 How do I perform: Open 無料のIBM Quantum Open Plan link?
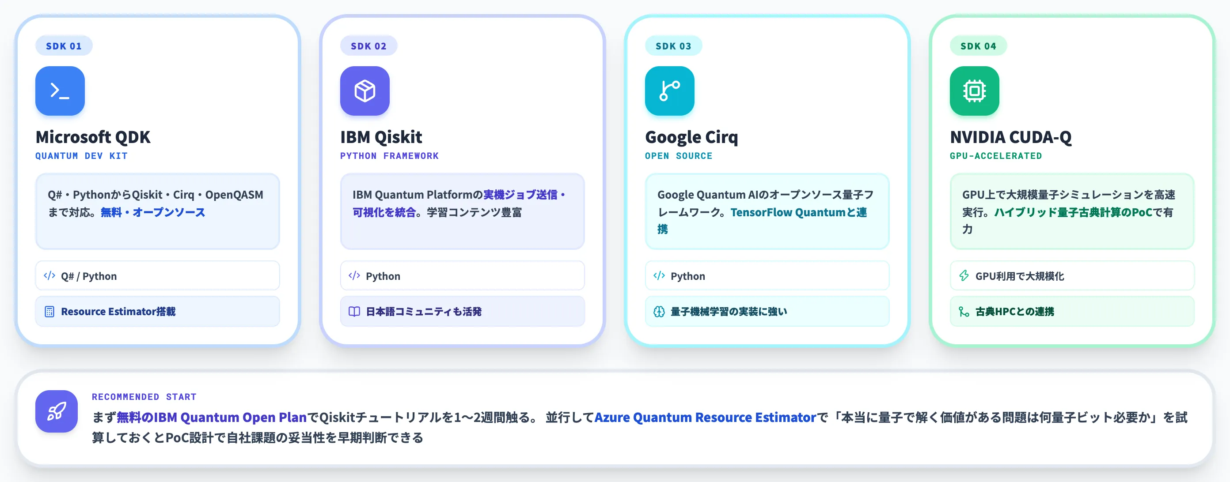coord(212,417)
